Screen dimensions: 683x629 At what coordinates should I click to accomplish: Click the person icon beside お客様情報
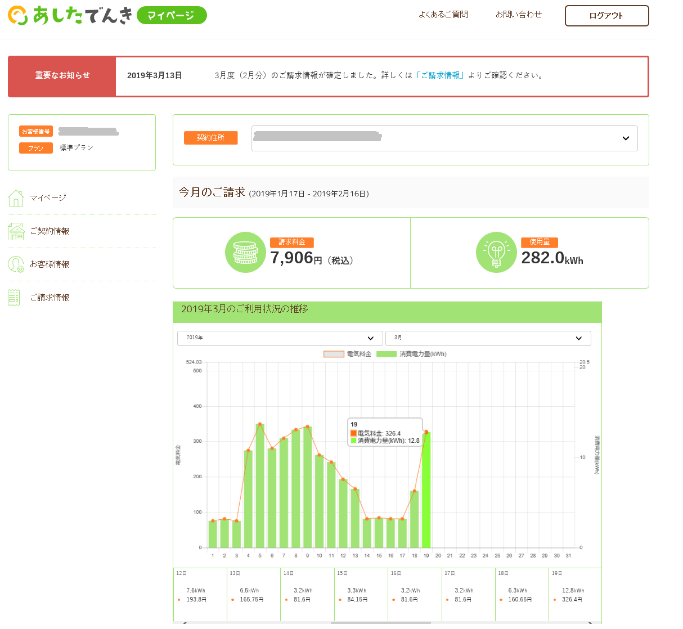click(16, 264)
